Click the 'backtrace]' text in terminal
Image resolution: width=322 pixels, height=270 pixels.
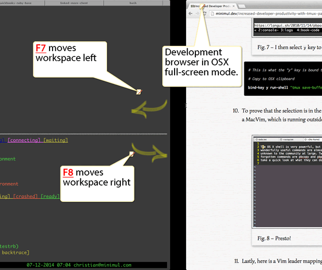[x=16, y=252]
